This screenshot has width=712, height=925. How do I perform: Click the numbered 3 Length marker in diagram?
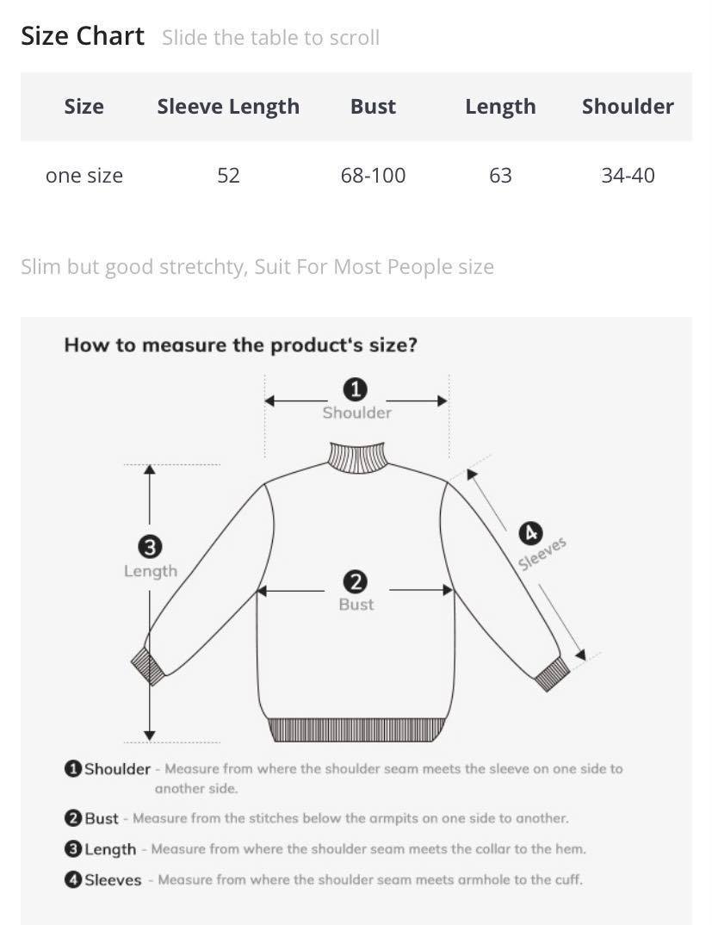(x=150, y=547)
